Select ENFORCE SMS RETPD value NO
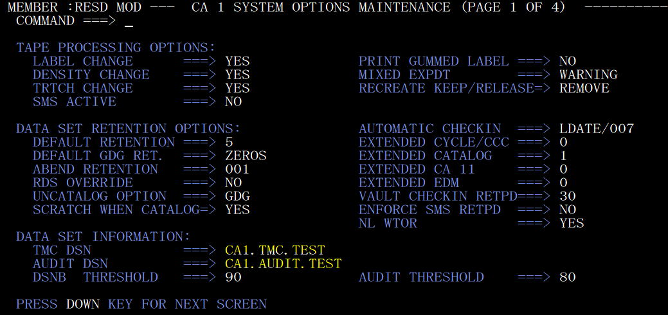The height and width of the screenshot is (315, 668). (x=568, y=210)
